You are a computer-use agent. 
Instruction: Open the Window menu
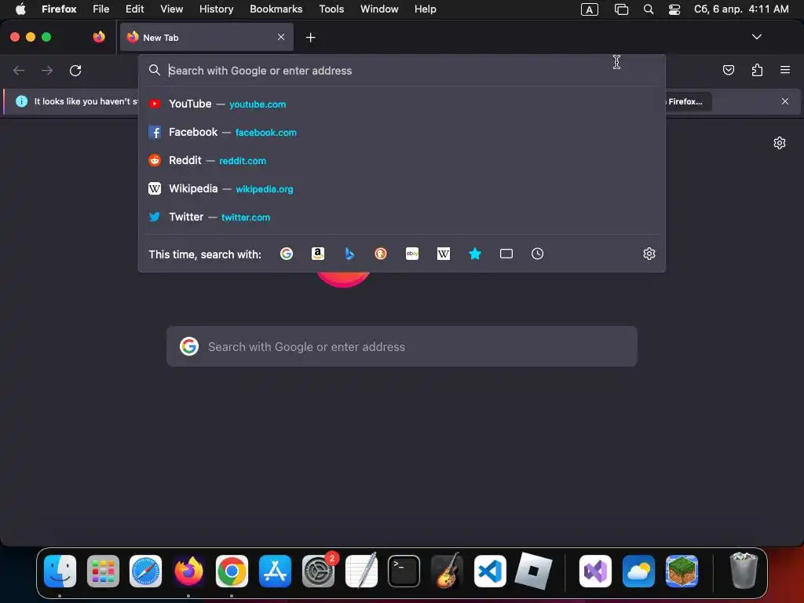[x=379, y=9]
